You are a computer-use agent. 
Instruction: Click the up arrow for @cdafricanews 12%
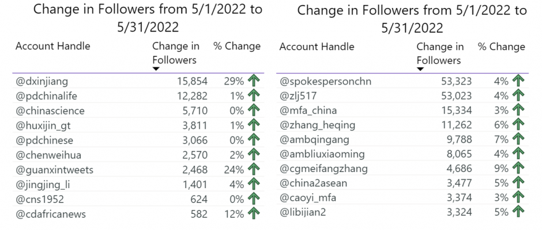pos(254,213)
